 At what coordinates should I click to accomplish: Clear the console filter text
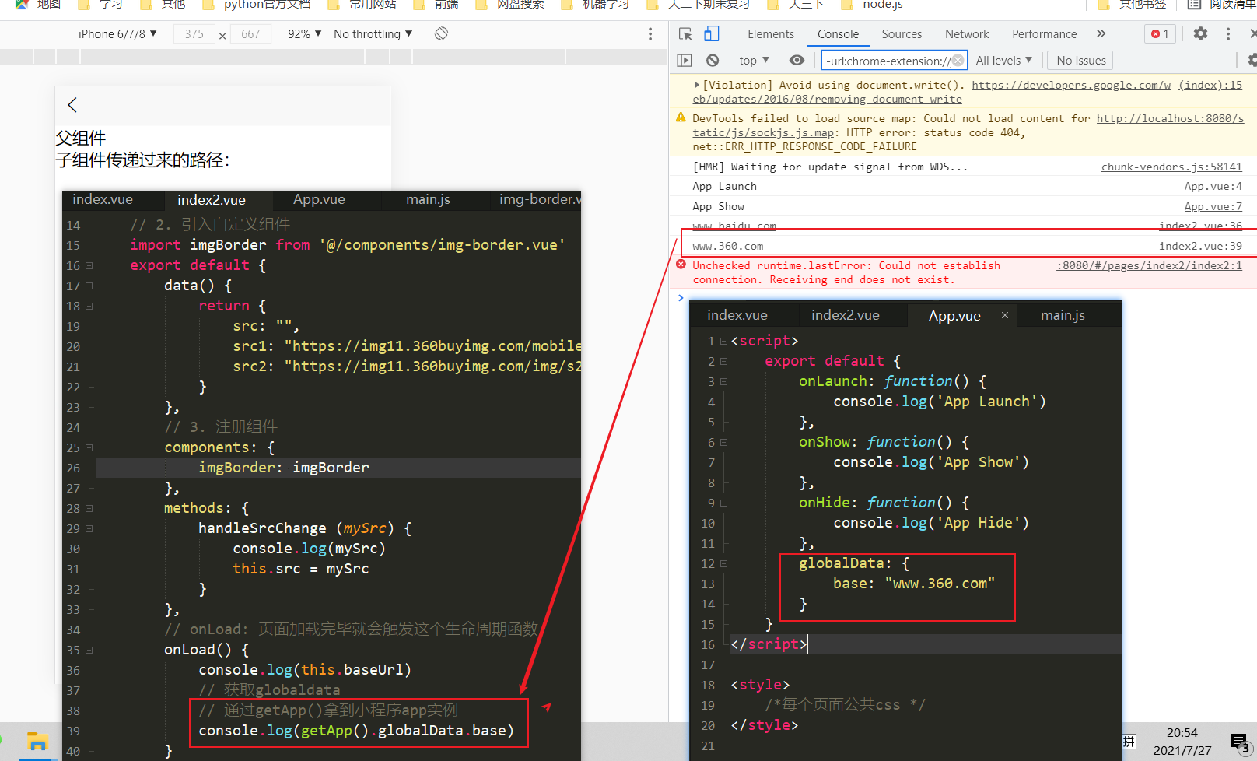point(958,60)
